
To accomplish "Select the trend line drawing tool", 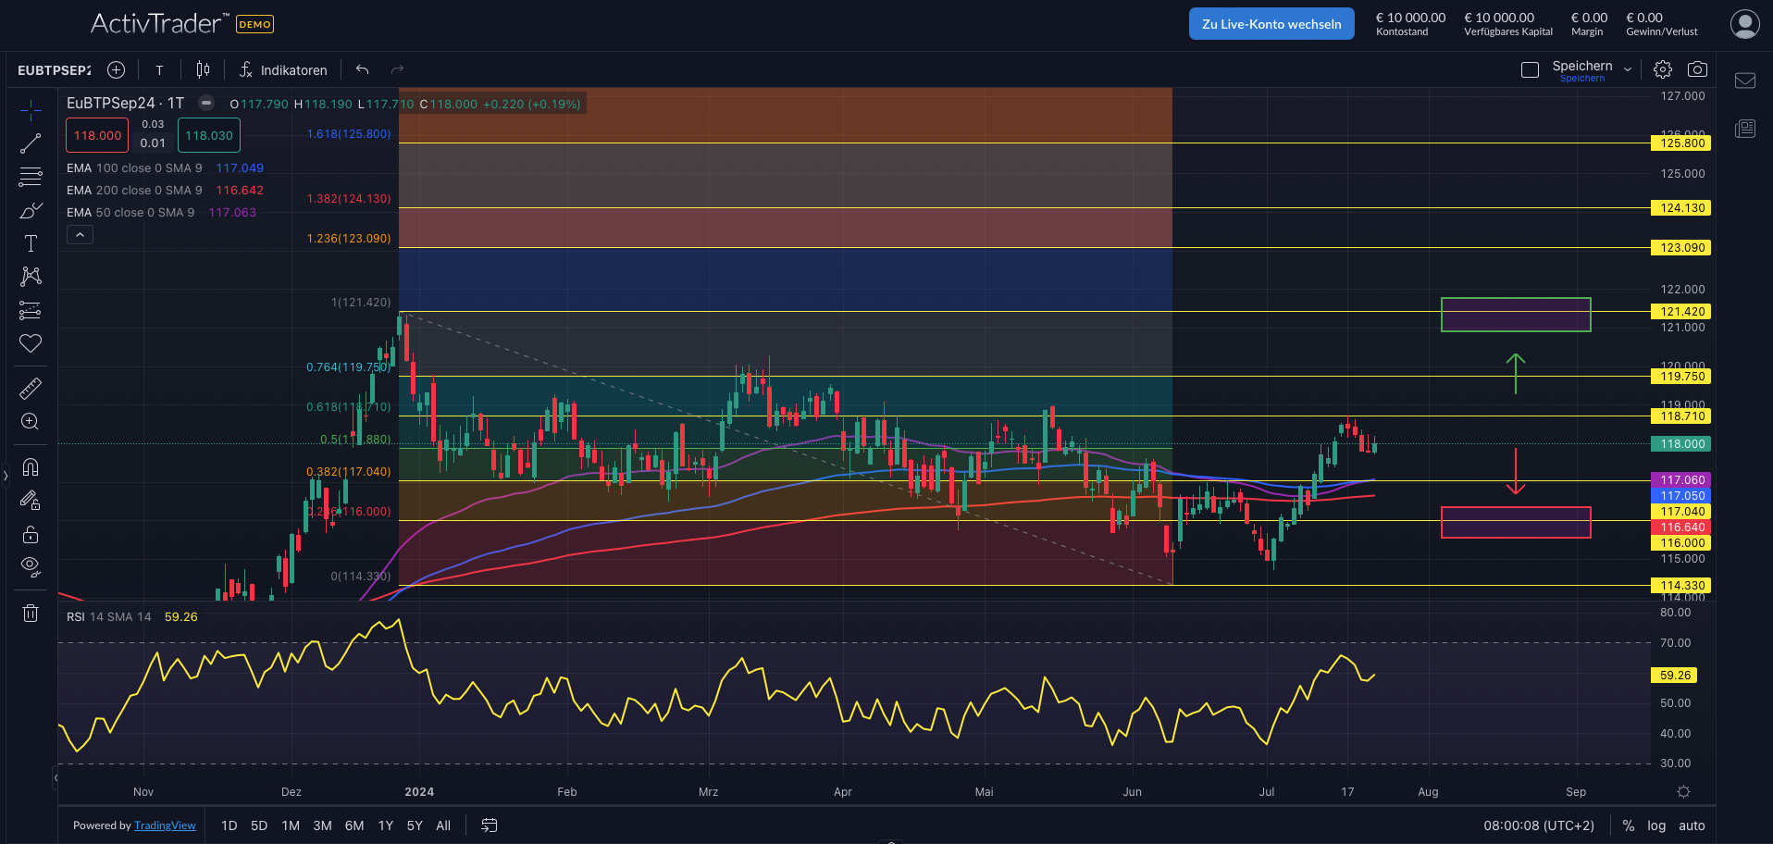I will pyautogui.click(x=31, y=143).
